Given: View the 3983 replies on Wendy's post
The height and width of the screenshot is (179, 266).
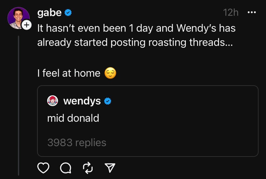Looking at the screenshot, I should (77, 142).
